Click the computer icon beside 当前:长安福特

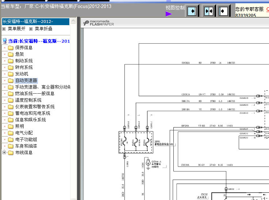5,41
